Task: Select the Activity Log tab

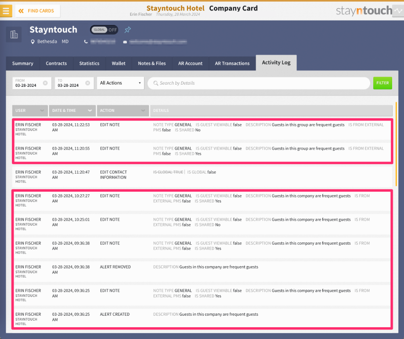Action: 276,63
